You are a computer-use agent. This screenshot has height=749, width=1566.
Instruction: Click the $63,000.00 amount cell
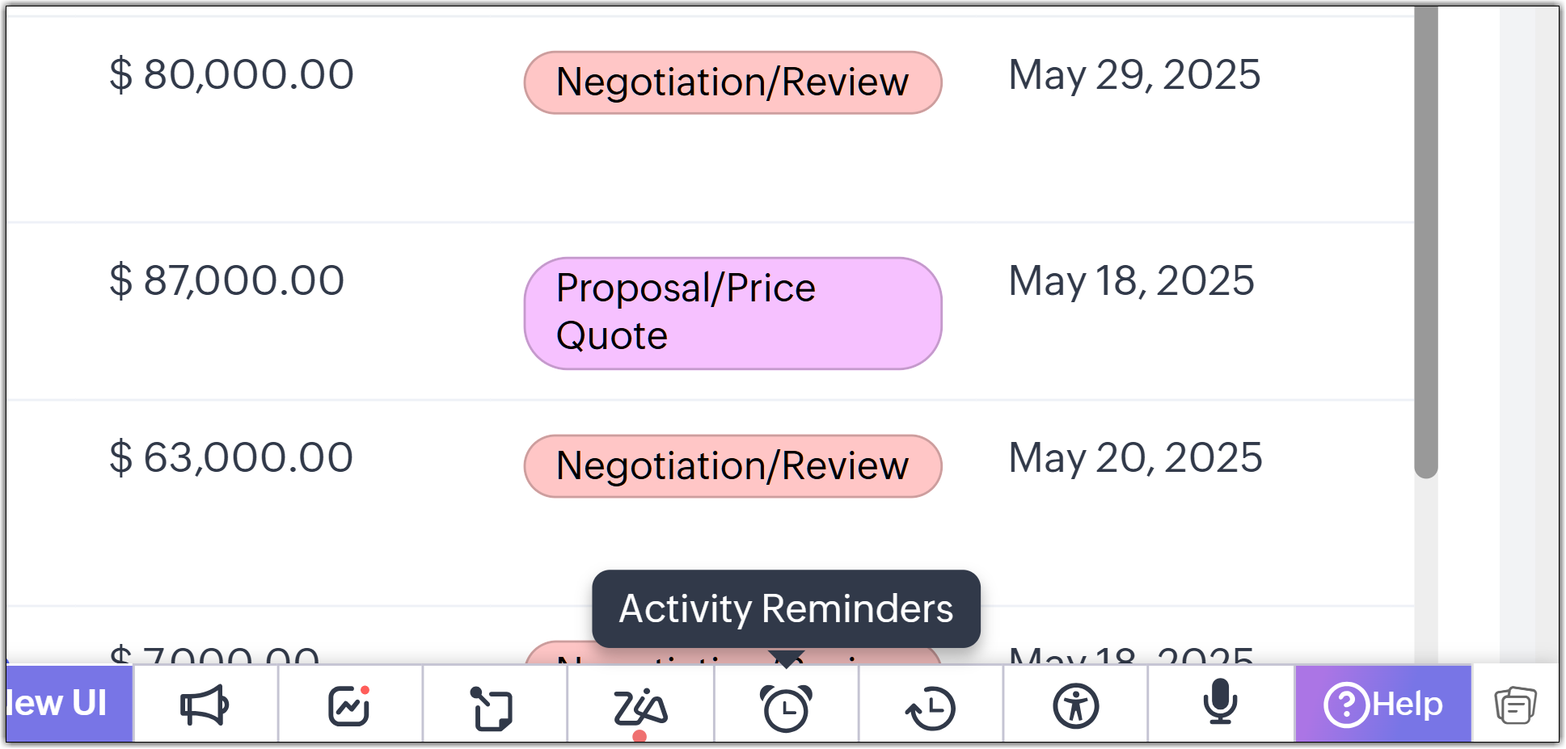click(231, 457)
